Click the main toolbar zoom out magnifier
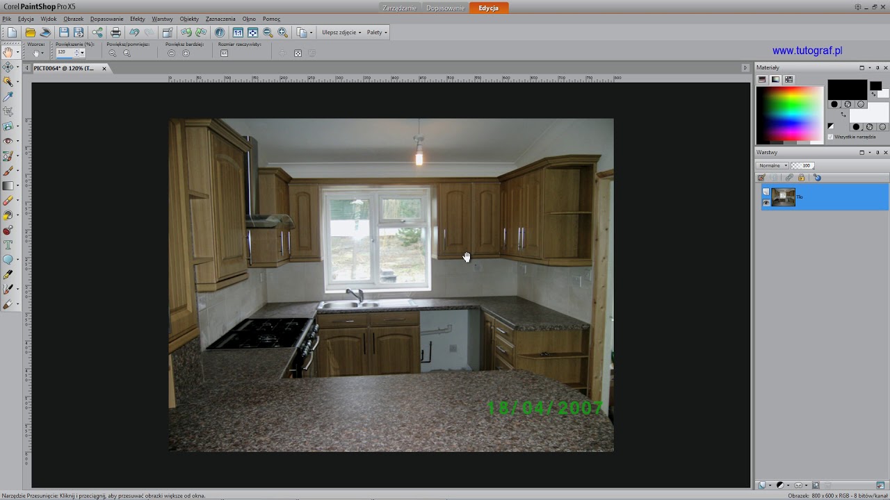The width and height of the screenshot is (890, 500). click(268, 33)
